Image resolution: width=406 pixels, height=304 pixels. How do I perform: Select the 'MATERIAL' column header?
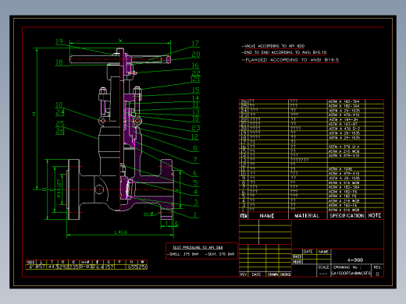(307, 216)
